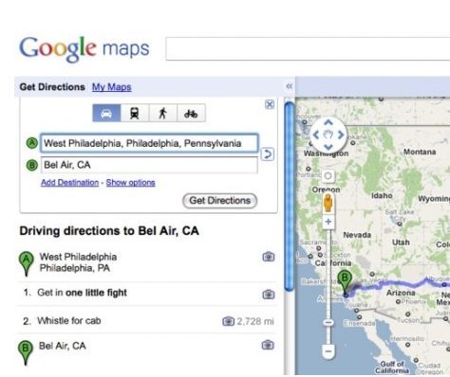Select the walking travel mode
Viewport: 450px width, 377px height.
click(162, 113)
